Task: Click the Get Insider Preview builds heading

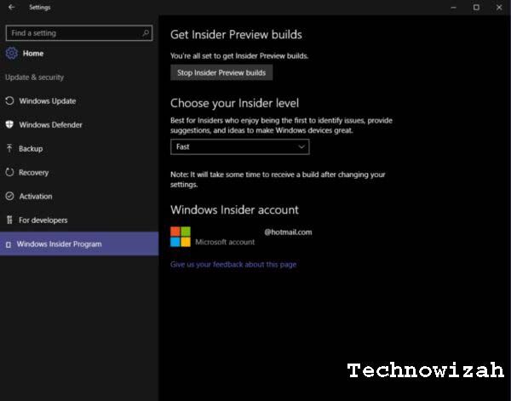Action: coord(236,35)
